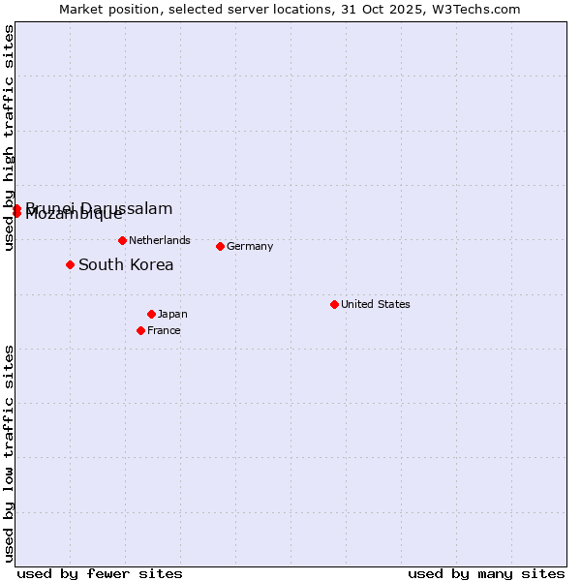Click the 'used by high traffic sites' axis label
The height and width of the screenshot is (581, 581).
point(9,138)
